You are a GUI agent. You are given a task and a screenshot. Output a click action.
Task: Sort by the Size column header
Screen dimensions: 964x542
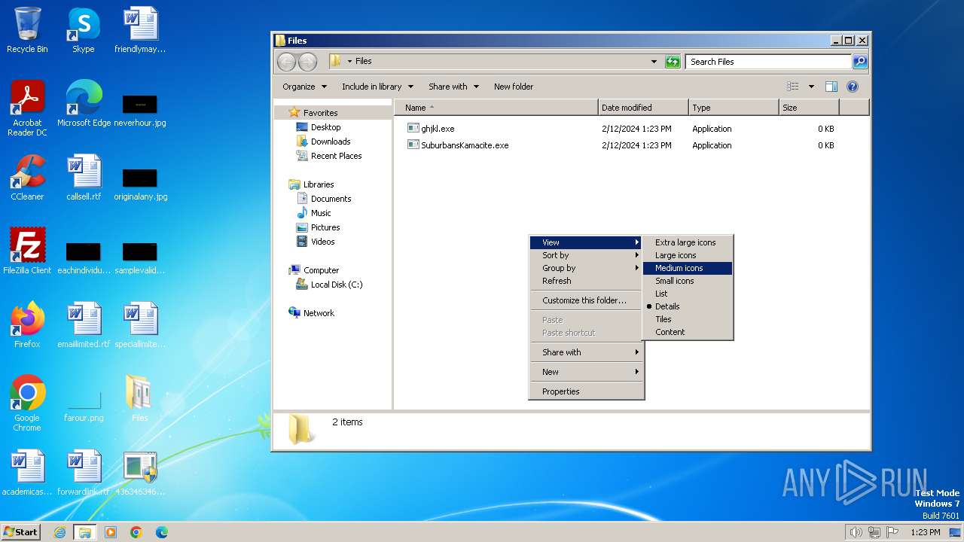point(809,108)
